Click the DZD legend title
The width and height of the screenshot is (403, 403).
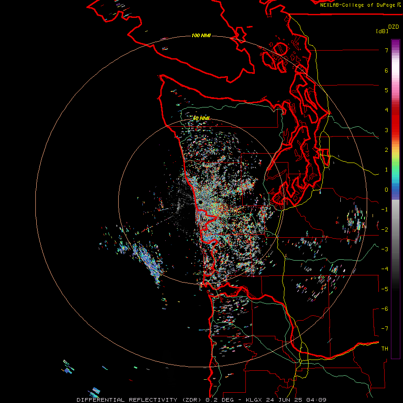pos(394,27)
